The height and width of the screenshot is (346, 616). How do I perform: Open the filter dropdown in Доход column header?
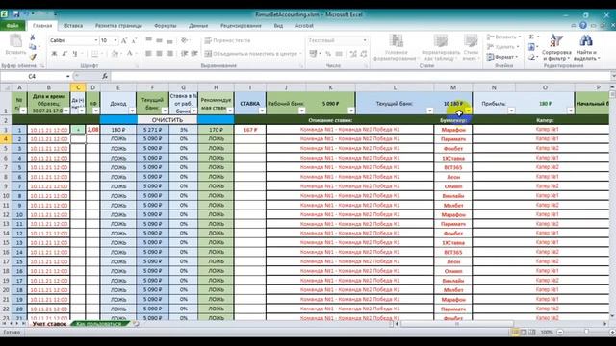tap(132, 111)
